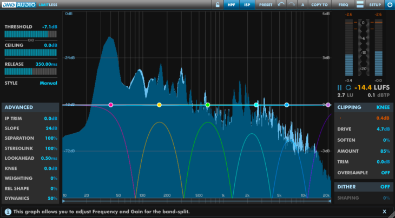This screenshot has width=395, height=218.
Task: Close the info tip with X
Action: coord(384,212)
